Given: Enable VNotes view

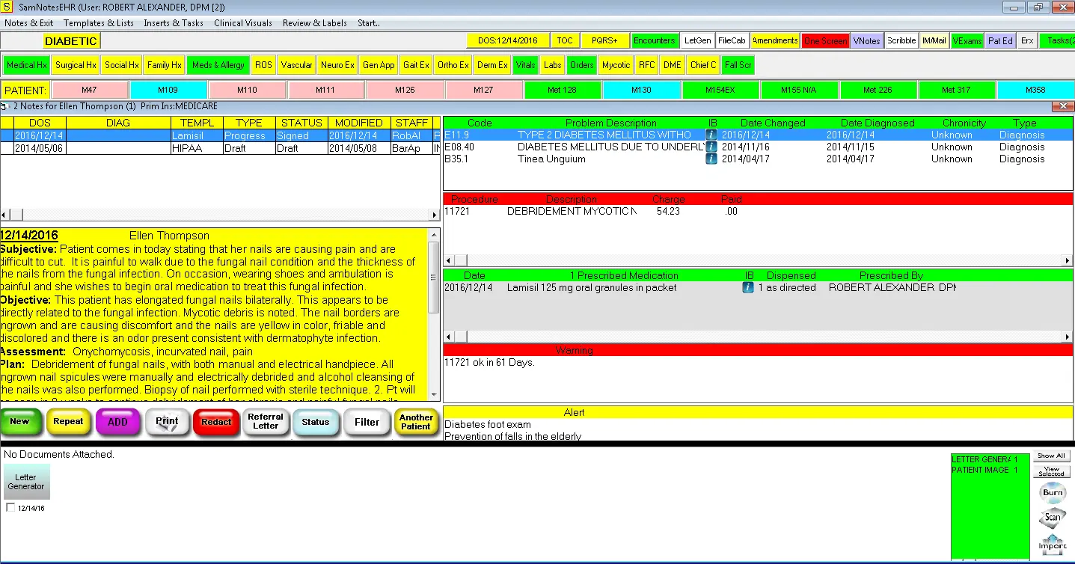Looking at the screenshot, I should [x=866, y=41].
